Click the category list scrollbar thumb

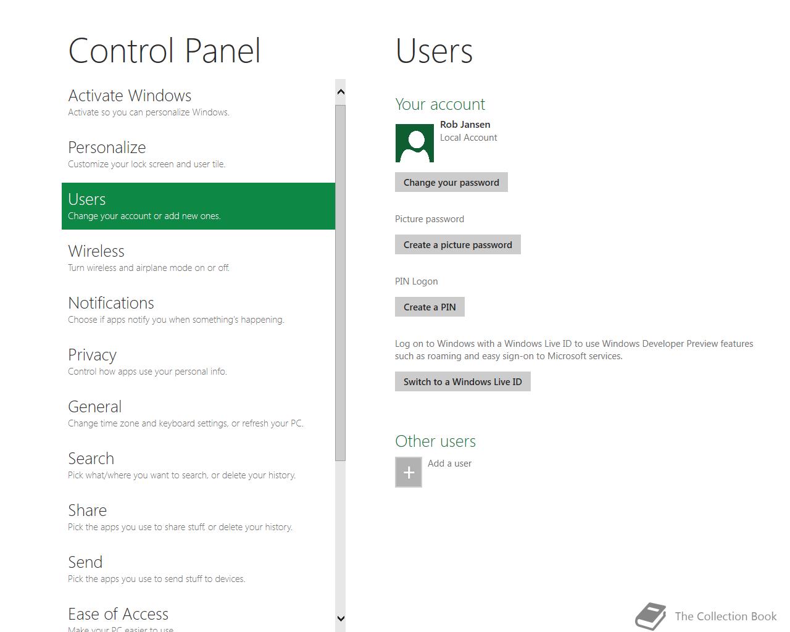tap(341, 283)
